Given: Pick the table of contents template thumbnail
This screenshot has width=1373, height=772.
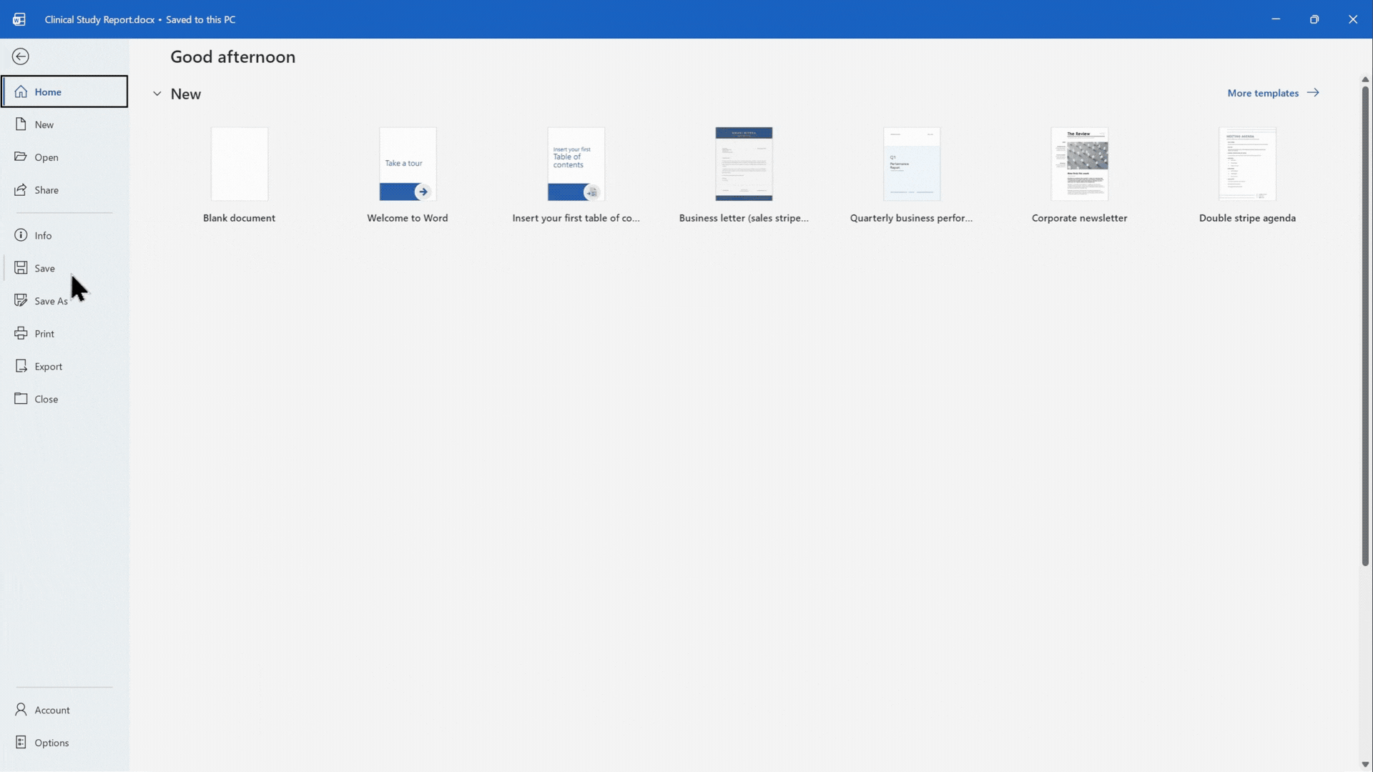Looking at the screenshot, I should [x=576, y=164].
